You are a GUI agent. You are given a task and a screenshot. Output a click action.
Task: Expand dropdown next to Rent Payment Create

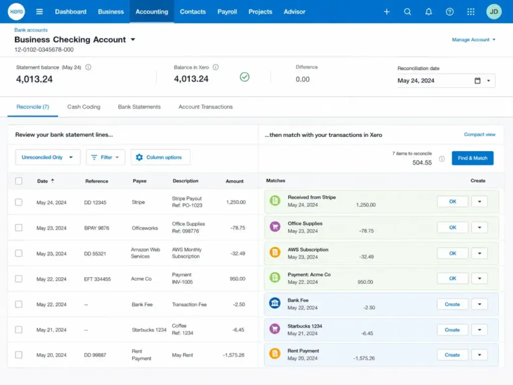479,354
